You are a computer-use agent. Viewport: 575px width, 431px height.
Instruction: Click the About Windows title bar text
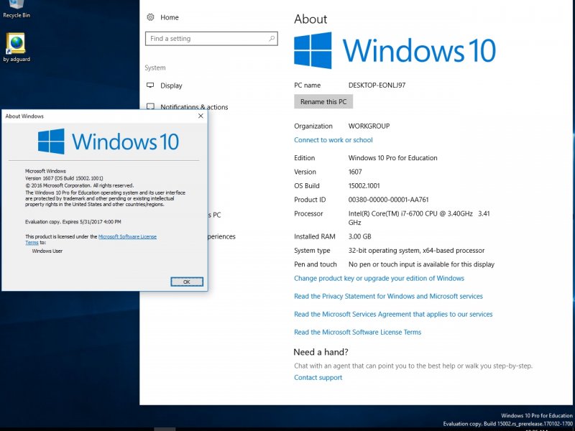[24, 116]
